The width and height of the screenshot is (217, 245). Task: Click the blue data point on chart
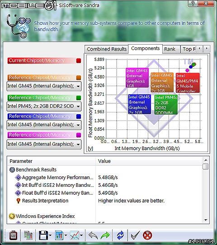point(190,67)
